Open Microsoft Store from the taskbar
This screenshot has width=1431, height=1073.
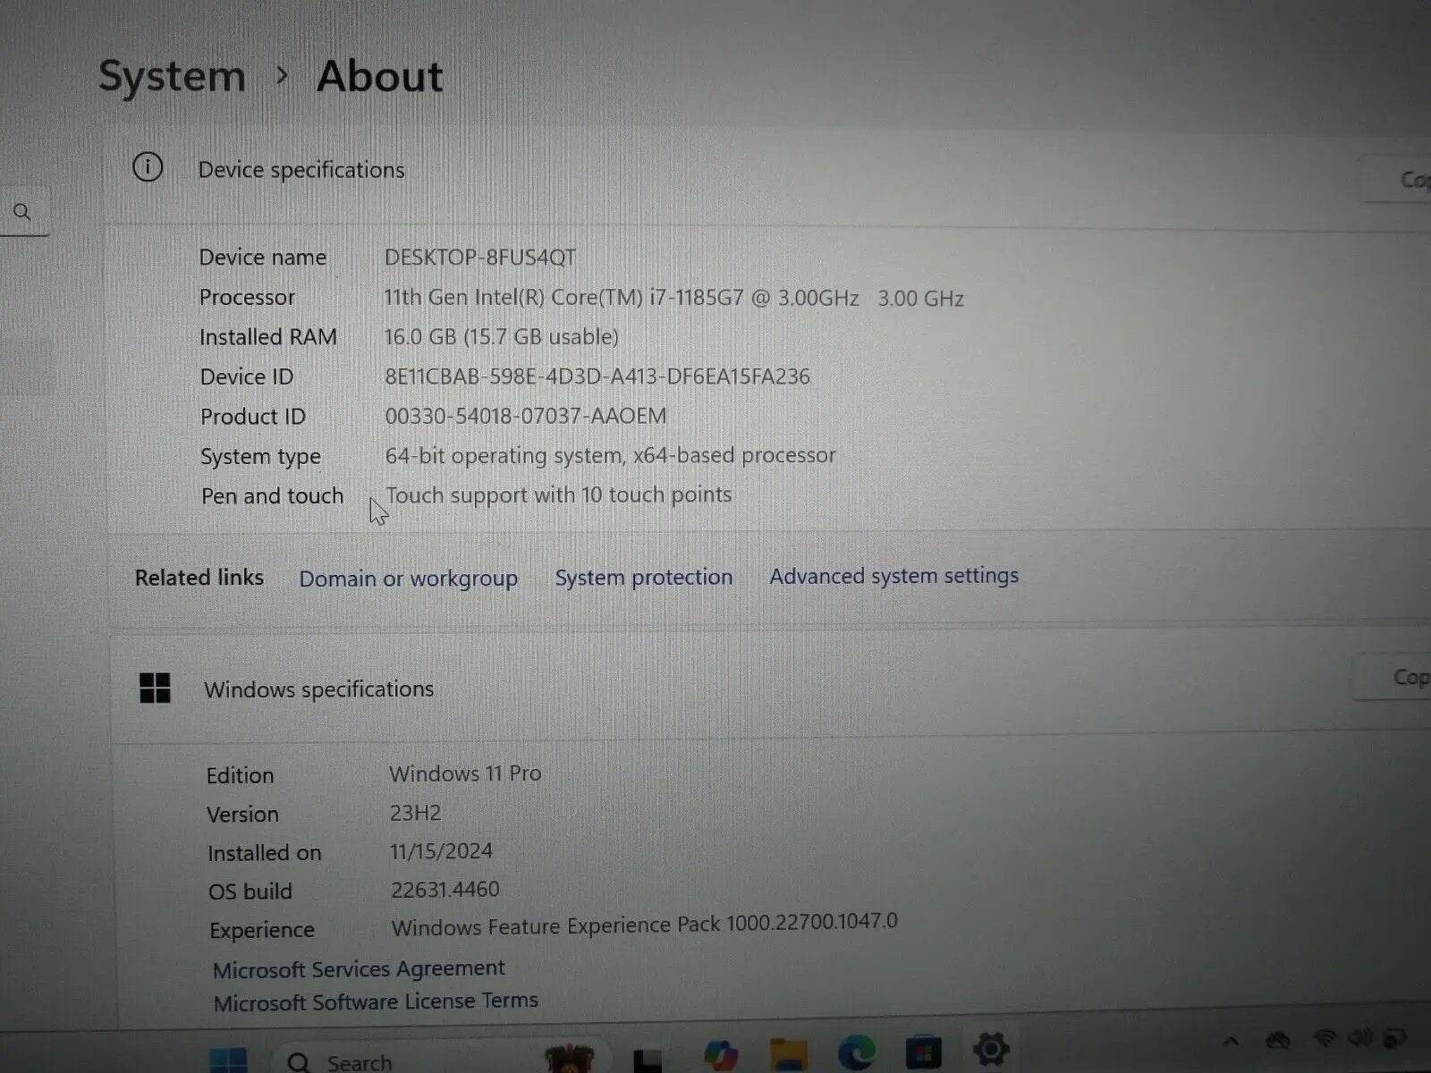(x=923, y=1052)
